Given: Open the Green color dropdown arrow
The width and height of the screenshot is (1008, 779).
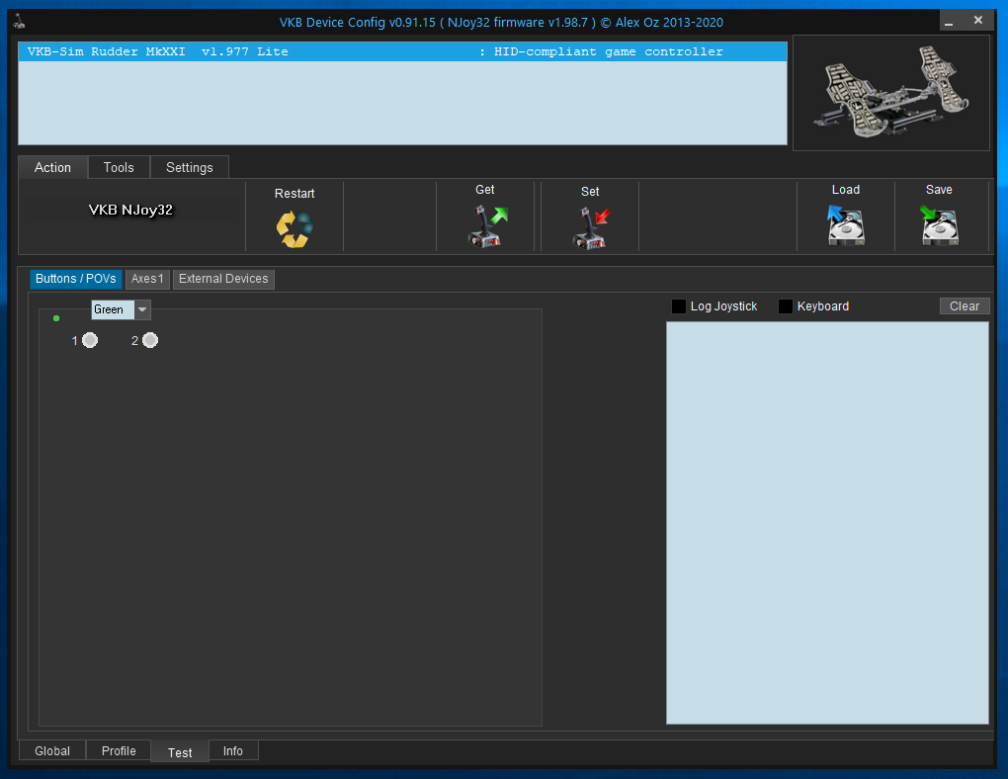Looking at the screenshot, I should point(142,309).
